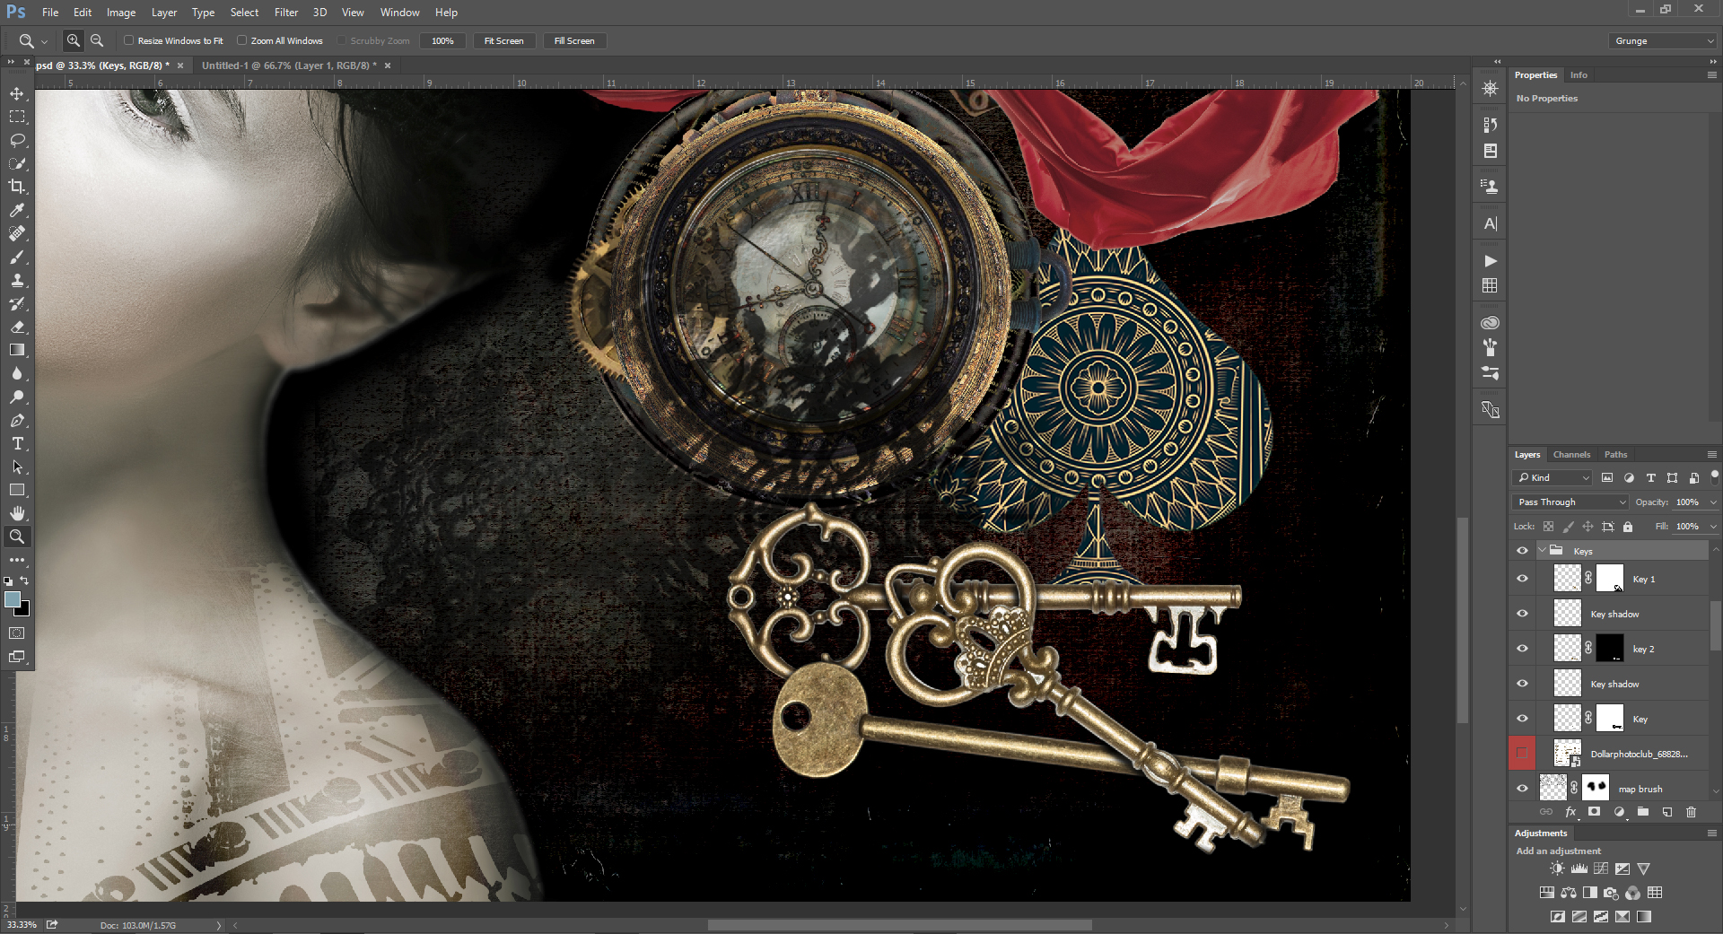This screenshot has height=934, width=1723.
Task: Check the Zoom All Windows option
Action: (x=242, y=40)
